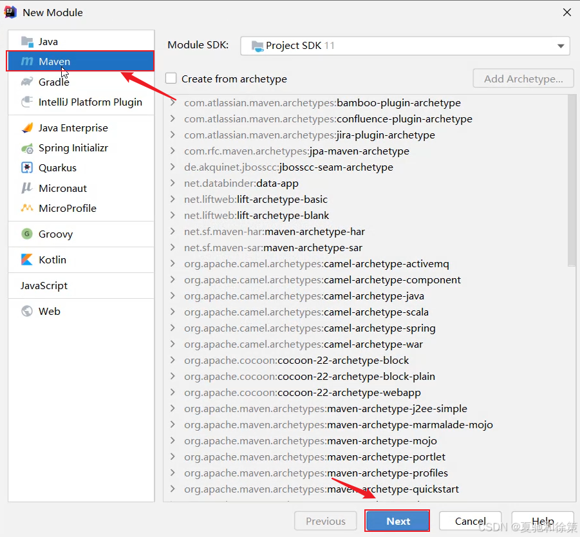Choose Spring Initializr generator
The image size is (580, 537).
pos(81,148)
